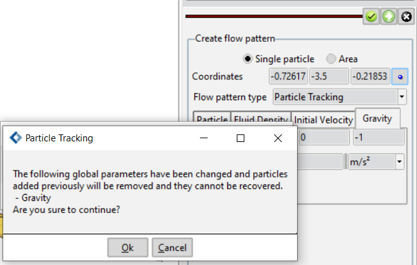Select the Area radio button
The width and height of the screenshot is (417, 265).
331,59
